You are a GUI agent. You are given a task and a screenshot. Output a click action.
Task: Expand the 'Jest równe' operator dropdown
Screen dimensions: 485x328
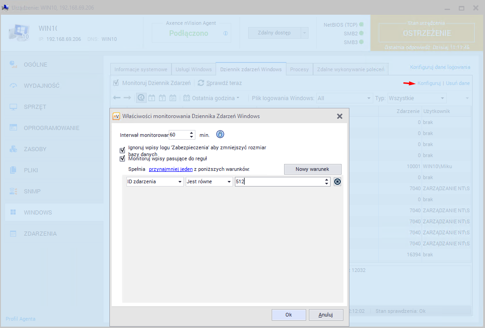(x=209, y=181)
